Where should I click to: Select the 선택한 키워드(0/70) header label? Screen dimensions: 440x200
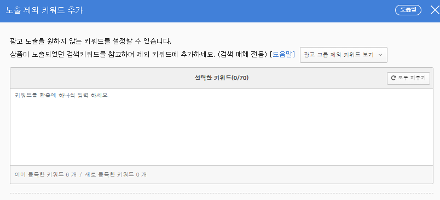coord(222,78)
